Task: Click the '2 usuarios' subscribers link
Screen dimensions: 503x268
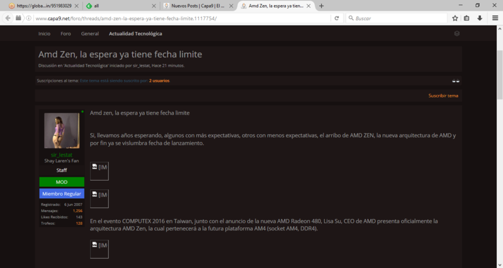Action: [159, 81]
